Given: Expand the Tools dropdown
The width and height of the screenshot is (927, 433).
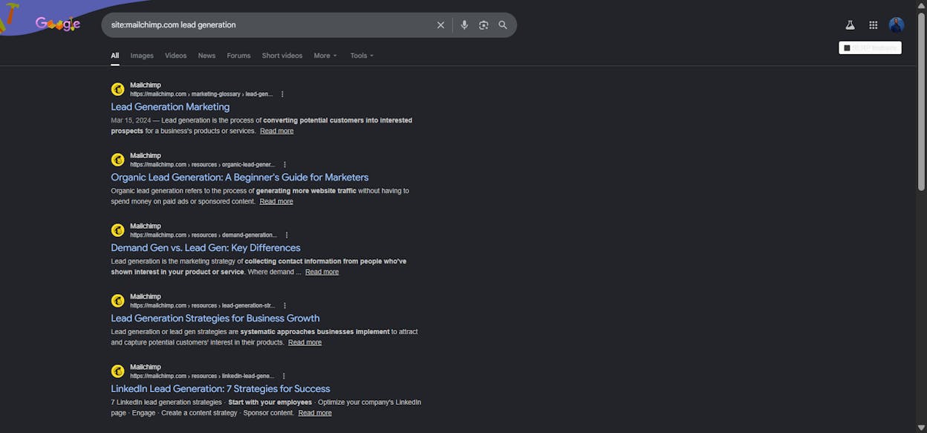Looking at the screenshot, I should 362,56.
